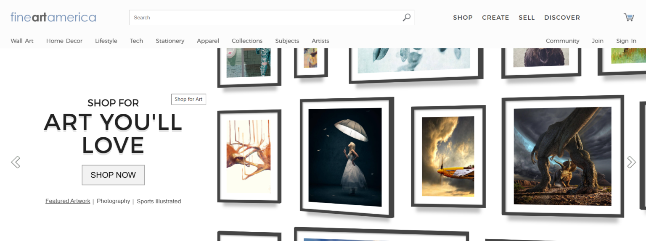Screen dimensions: 646x241
Task: Click the ART YOU'LL LOVE headline
Action: click(113, 134)
